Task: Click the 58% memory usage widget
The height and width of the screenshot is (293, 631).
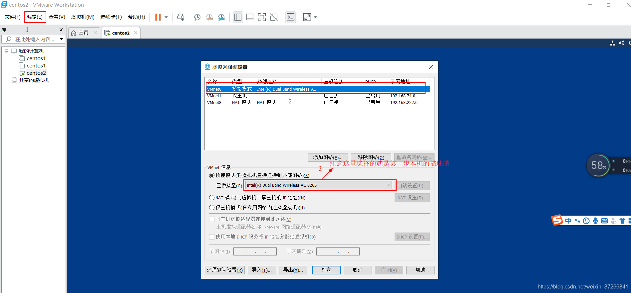Action: tap(599, 165)
